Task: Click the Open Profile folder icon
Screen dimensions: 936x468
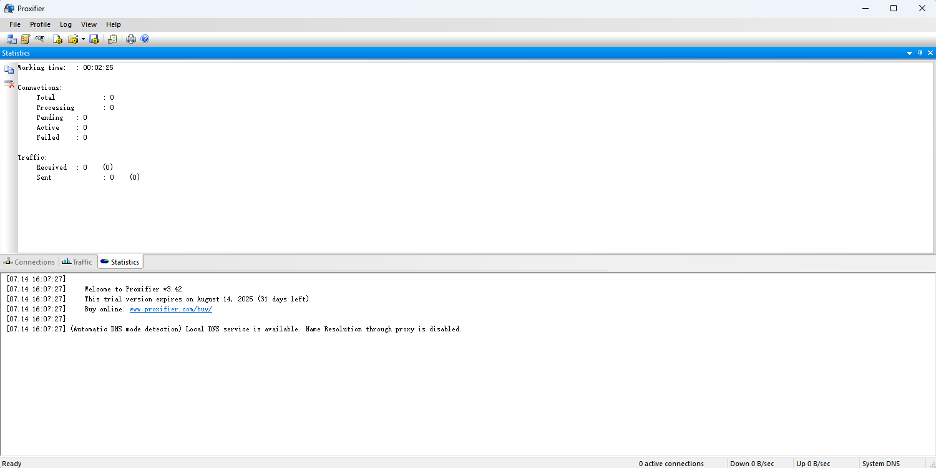Action: tap(72, 39)
